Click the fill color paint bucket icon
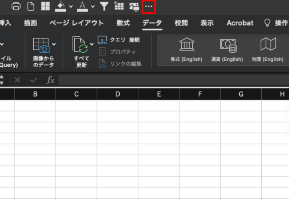The height and width of the screenshot is (200, 289). pyautogui.click(x=60, y=6)
